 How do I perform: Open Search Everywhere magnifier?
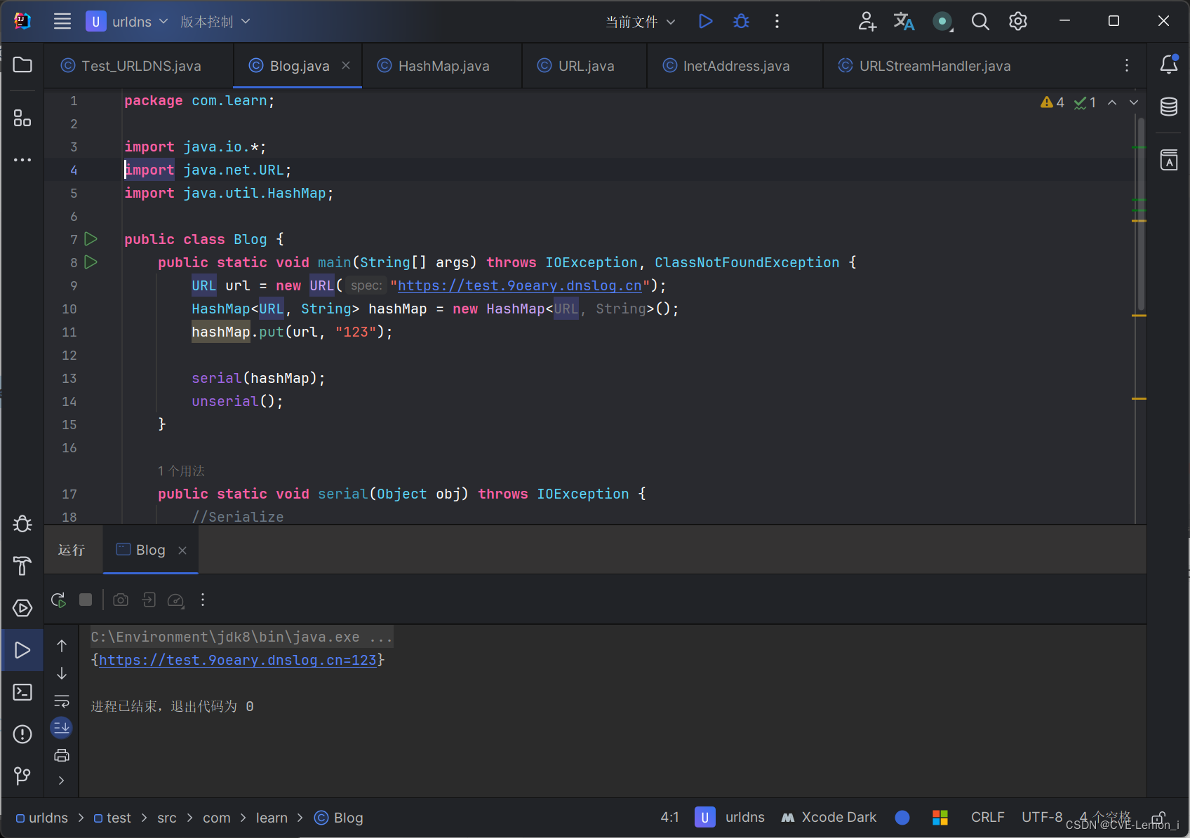coord(980,21)
